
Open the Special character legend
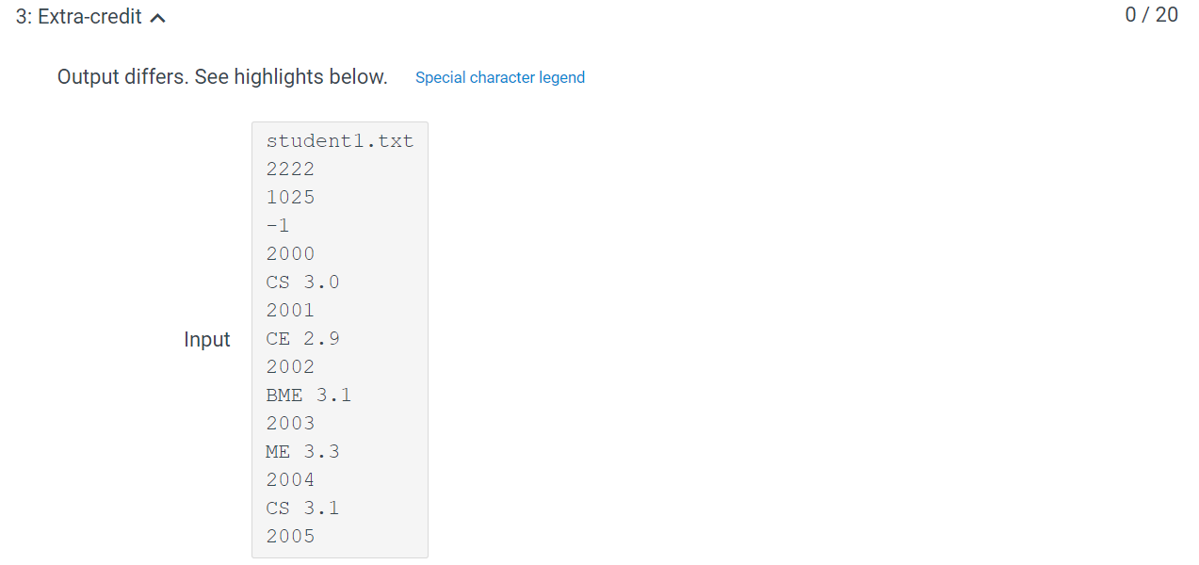point(500,77)
